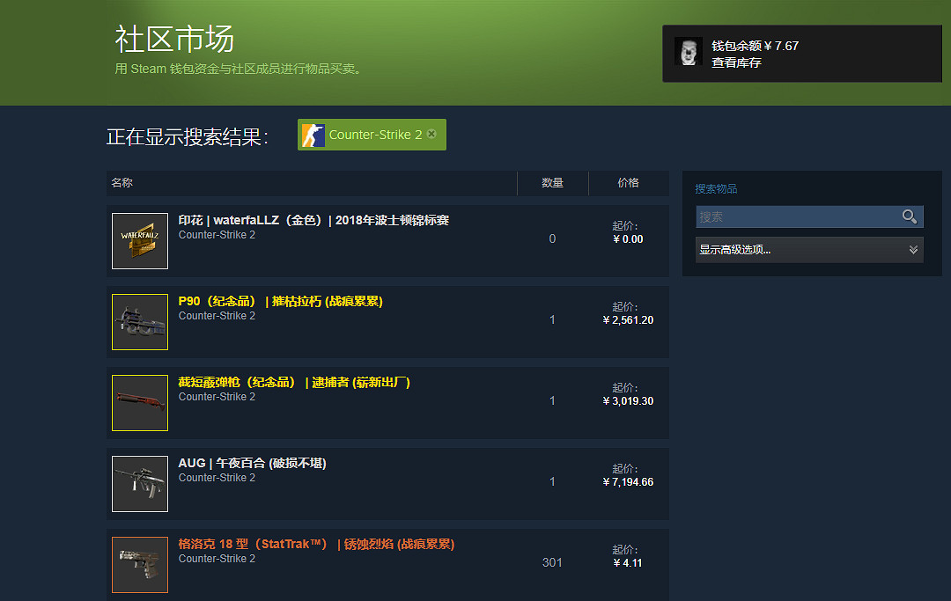
Task: Expand 显示高级选项 advanced options
Action: 735,250
